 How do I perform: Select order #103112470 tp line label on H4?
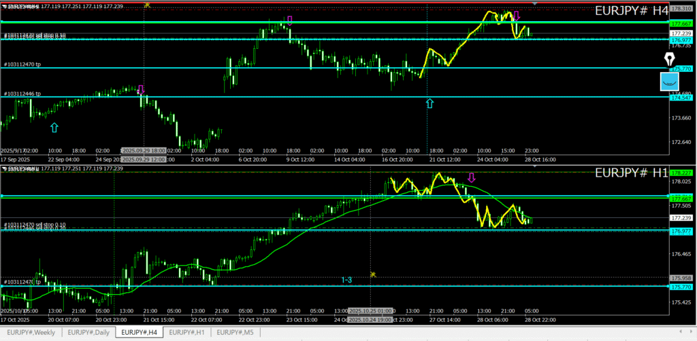coord(22,65)
